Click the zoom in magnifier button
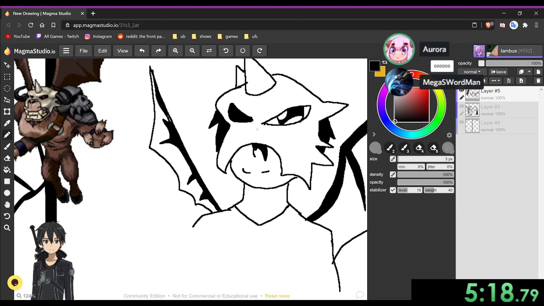544x306 pixels. pyautogui.click(x=176, y=51)
